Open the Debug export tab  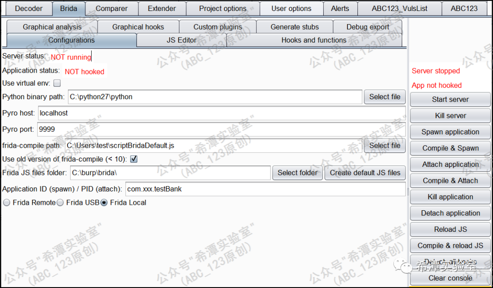(x=367, y=27)
